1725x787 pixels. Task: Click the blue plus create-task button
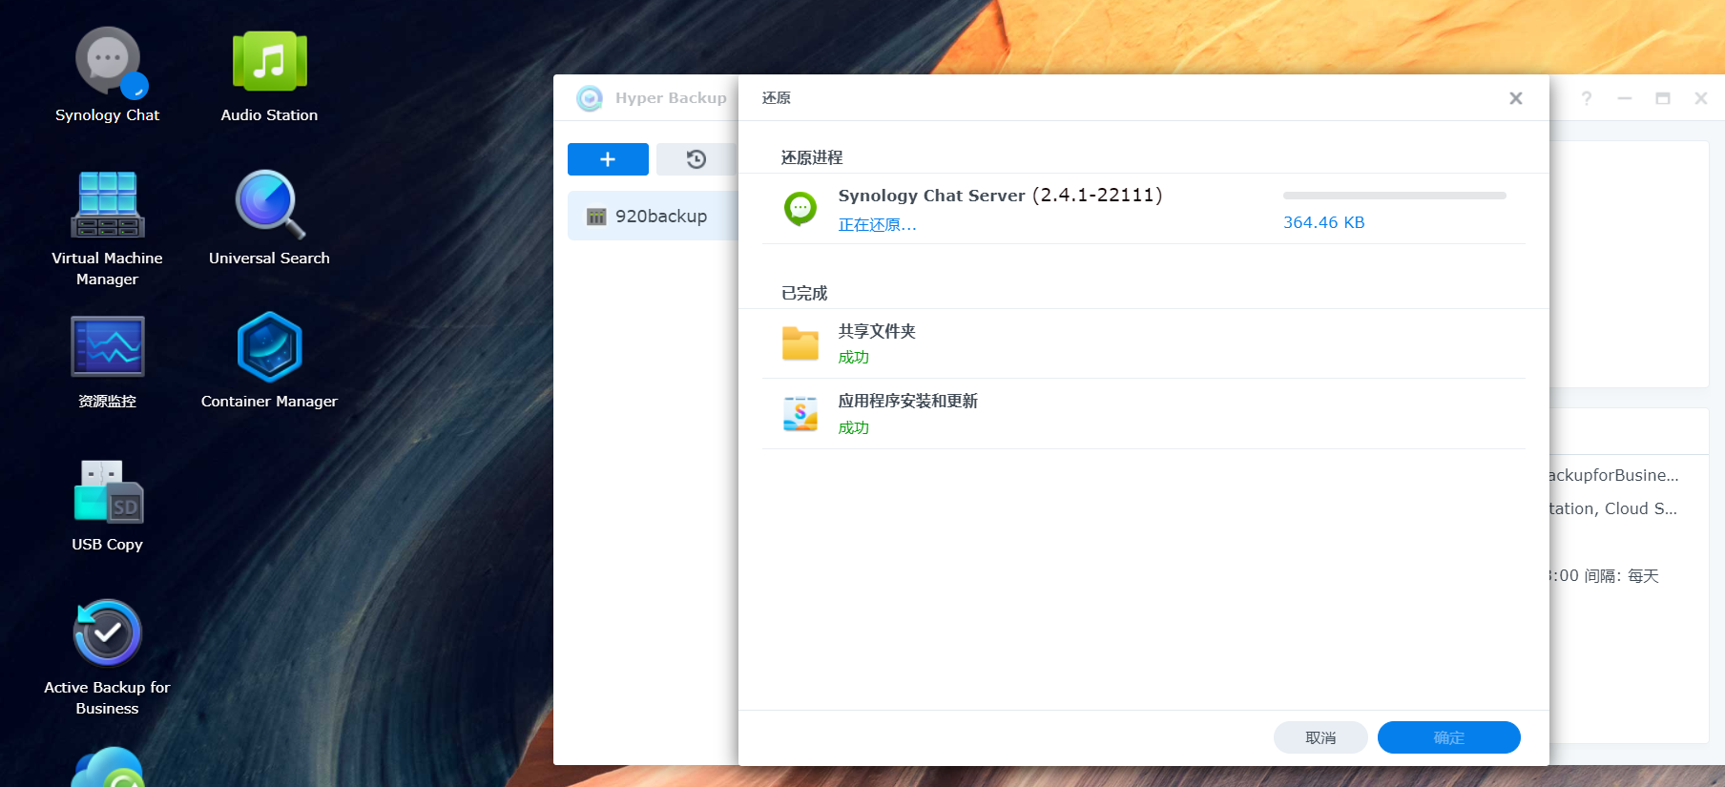(x=608, y=159)
